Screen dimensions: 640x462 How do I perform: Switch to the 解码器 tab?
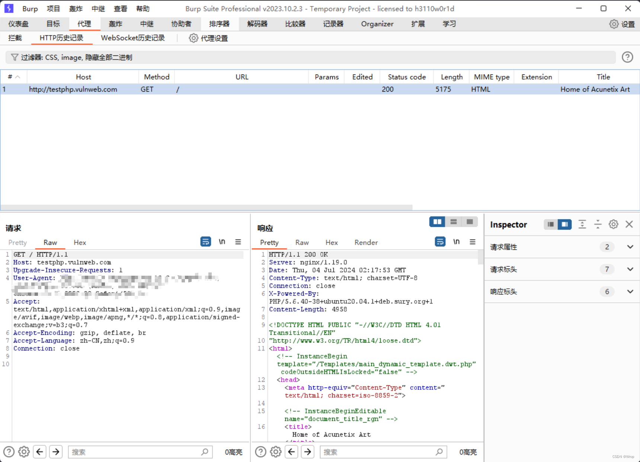[257, 24]
